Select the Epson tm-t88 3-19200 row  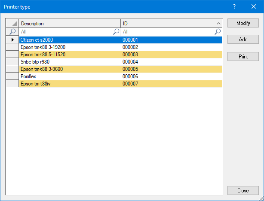pyautogui.click(x=70, y=47)
